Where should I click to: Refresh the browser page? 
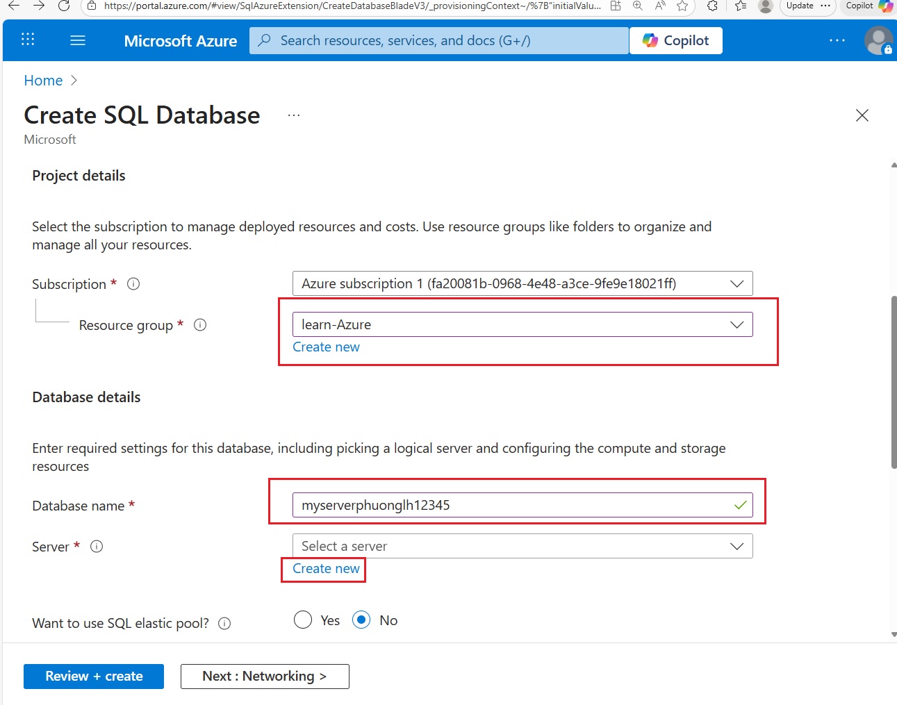[x=63, y=6]
